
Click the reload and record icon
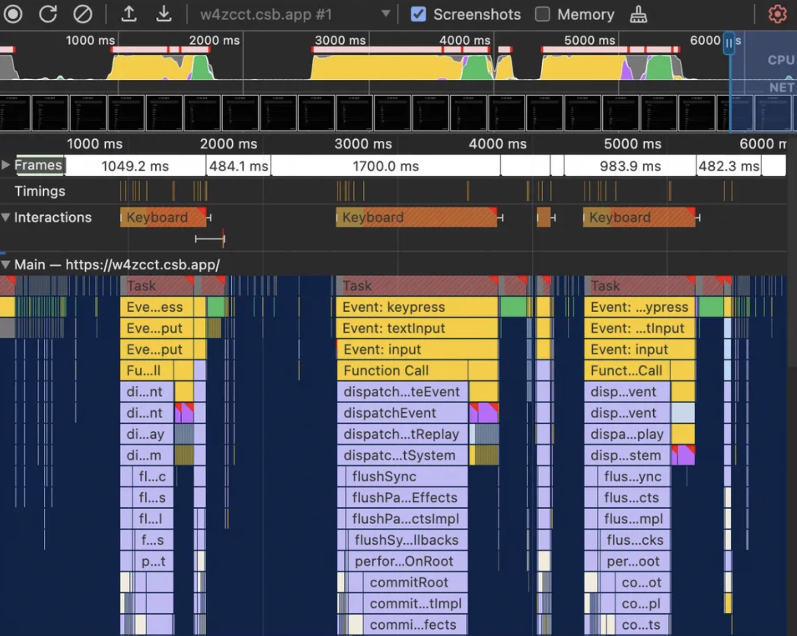pyautogui.click(x=48, y=14)
